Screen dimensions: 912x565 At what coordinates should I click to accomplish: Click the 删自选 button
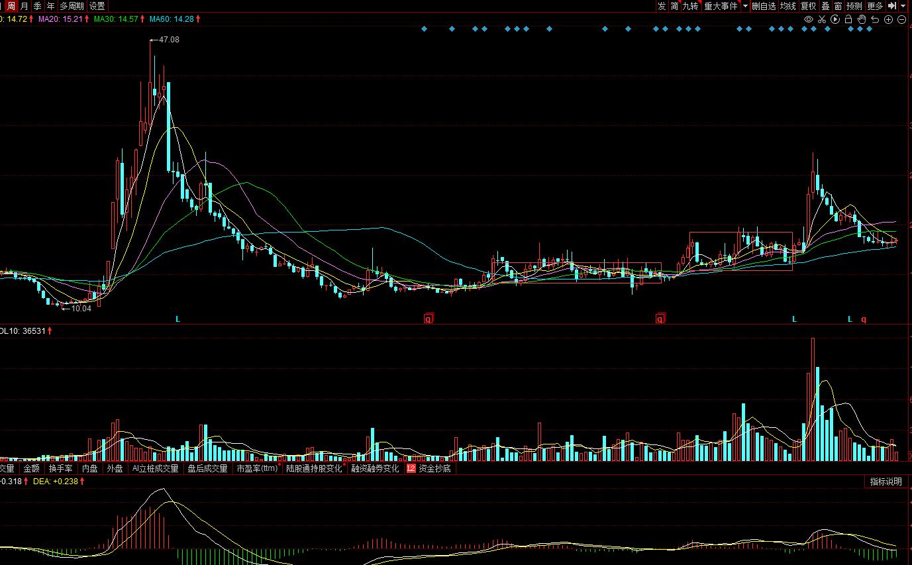click(764, 6)
